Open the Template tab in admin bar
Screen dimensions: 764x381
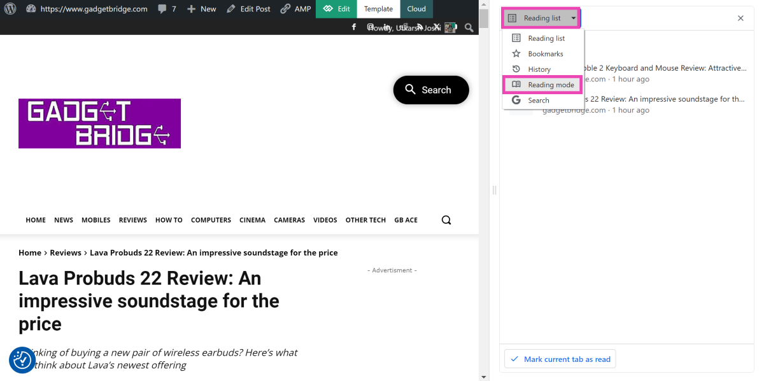(x=378, y=9)
